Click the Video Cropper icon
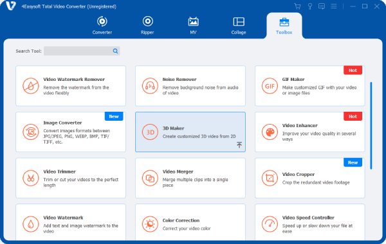 [x=270, y=178]
